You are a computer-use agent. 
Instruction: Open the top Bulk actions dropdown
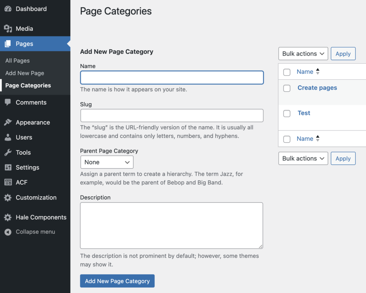tap(303, 54)
